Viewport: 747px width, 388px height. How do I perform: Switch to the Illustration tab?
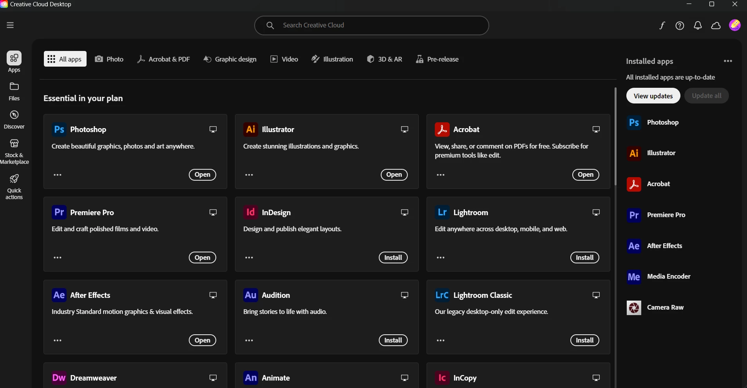click(x=332, y=59)
